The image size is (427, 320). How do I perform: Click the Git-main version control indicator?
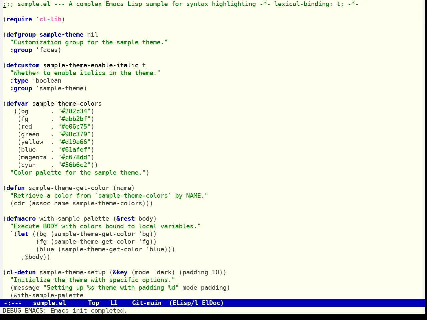147,303
